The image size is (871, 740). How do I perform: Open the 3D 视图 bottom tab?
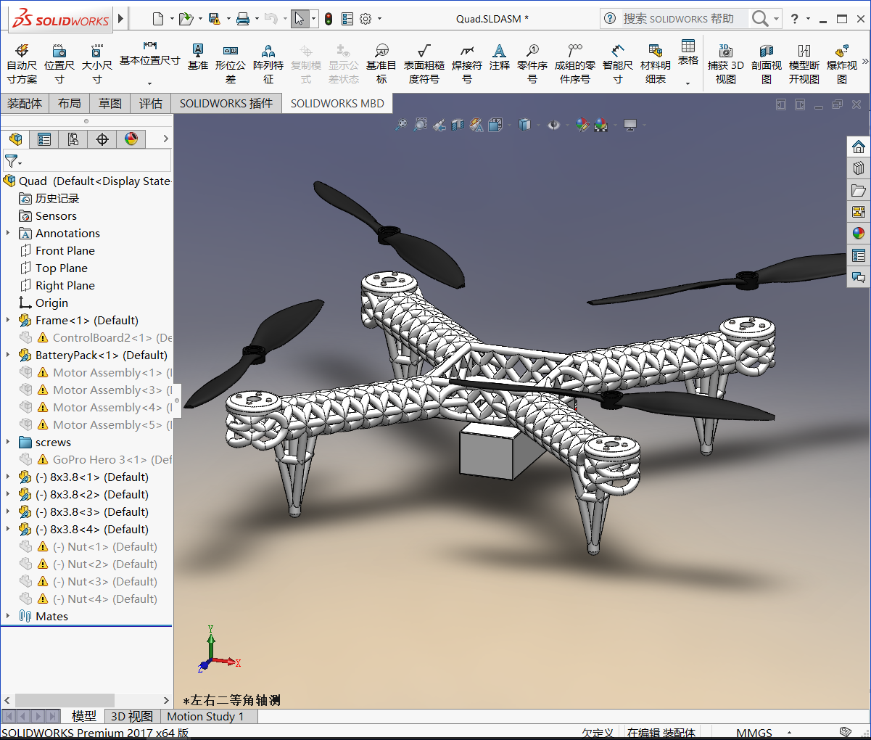coord(131,716)
